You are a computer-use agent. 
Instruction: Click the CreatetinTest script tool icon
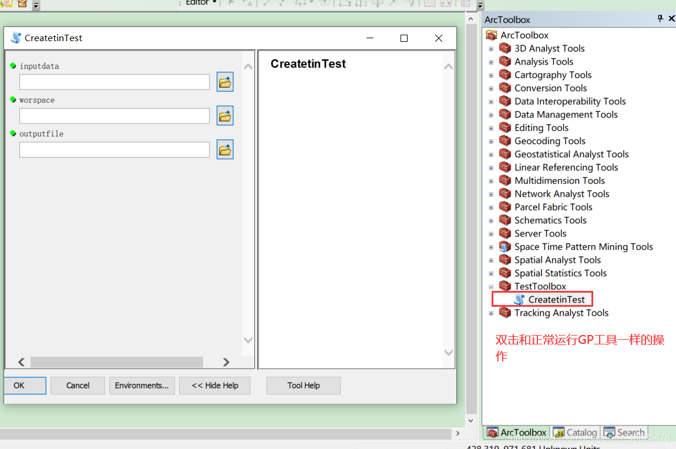(x=520, y=299)
